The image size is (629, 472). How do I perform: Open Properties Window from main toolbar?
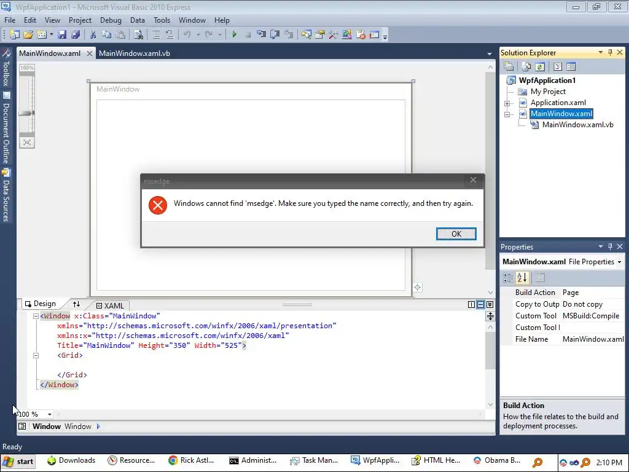(x=319, y=34)
